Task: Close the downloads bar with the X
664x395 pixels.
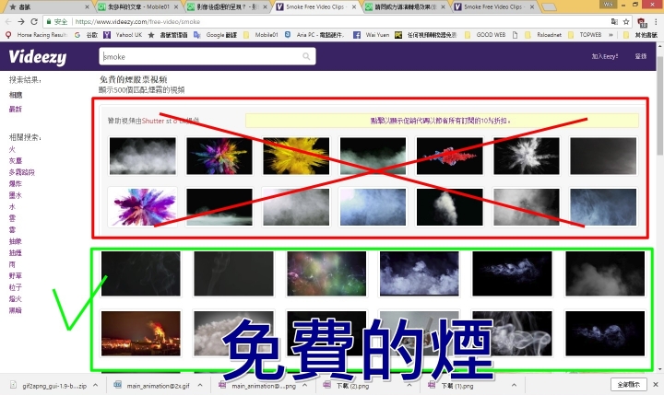Action: tap(656, 385)
